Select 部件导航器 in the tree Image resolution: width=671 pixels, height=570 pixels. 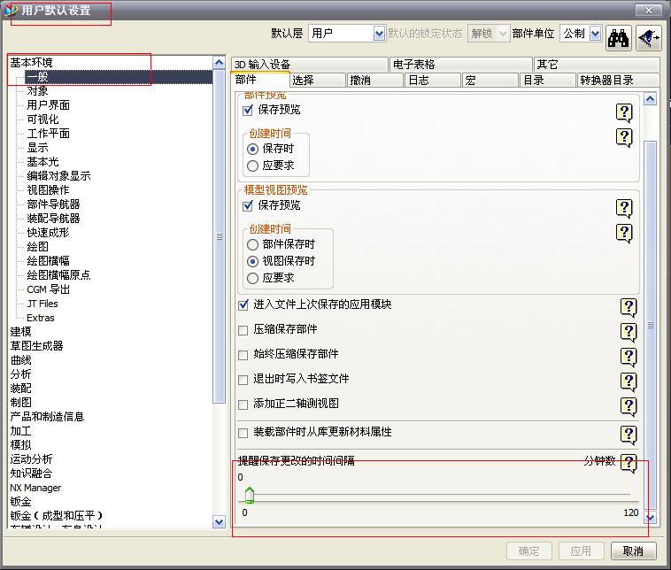click(53, 204)
